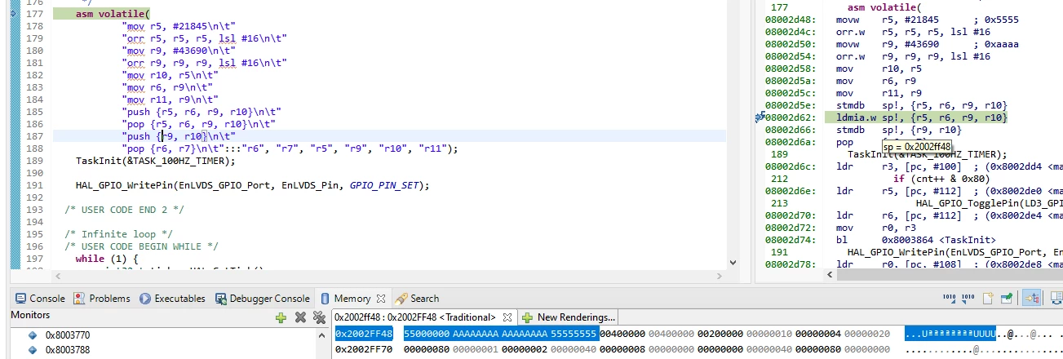Switch to the Console tab

(40, 299)
